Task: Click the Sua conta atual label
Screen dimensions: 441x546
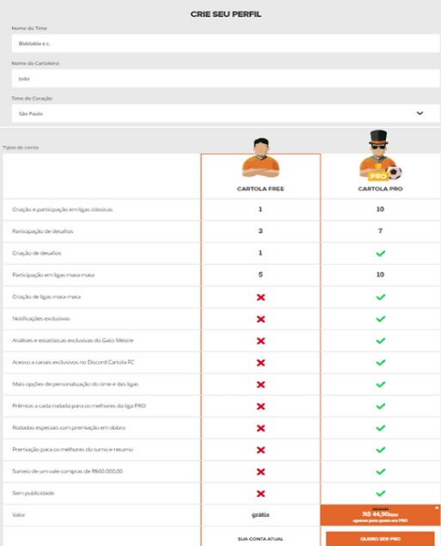Action: point(260,539)
